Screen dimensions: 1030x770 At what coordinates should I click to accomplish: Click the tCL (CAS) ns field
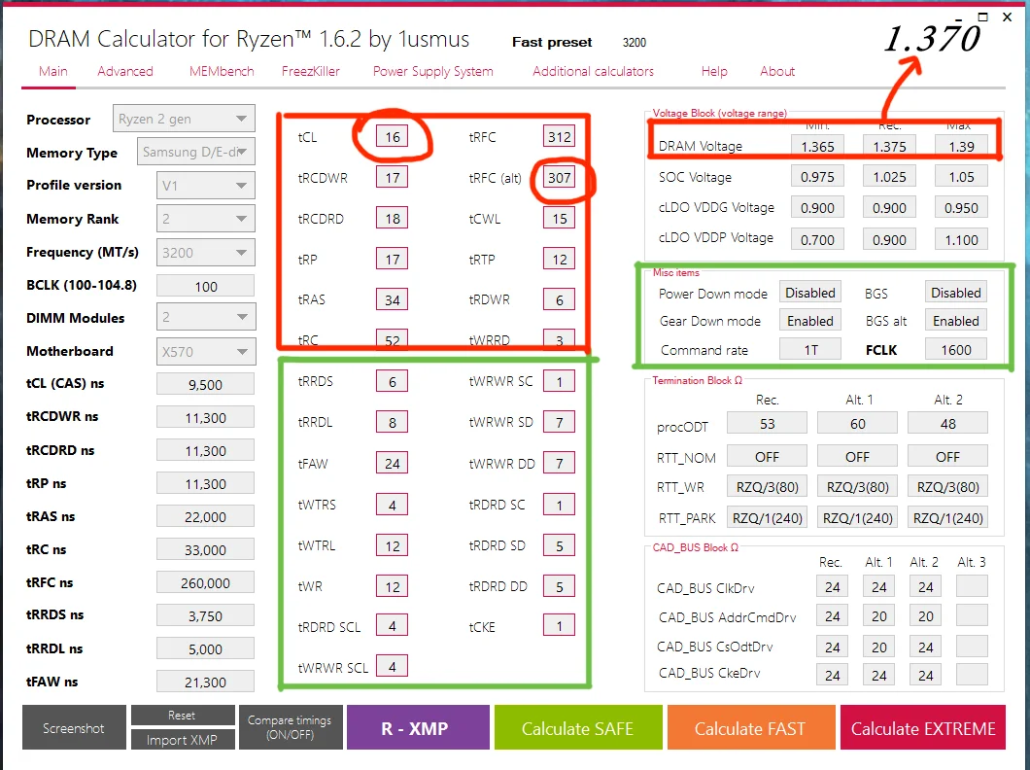[x=206, y=384]
